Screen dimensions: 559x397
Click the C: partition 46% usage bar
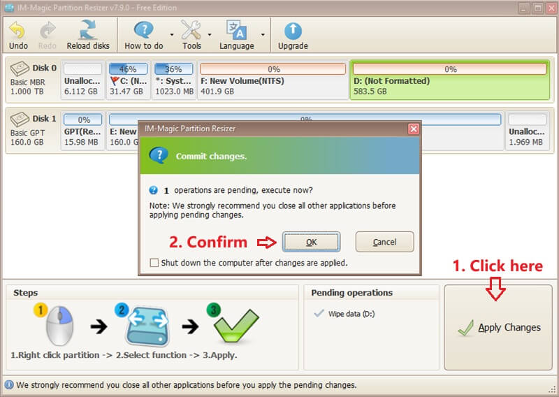(128, 68)
